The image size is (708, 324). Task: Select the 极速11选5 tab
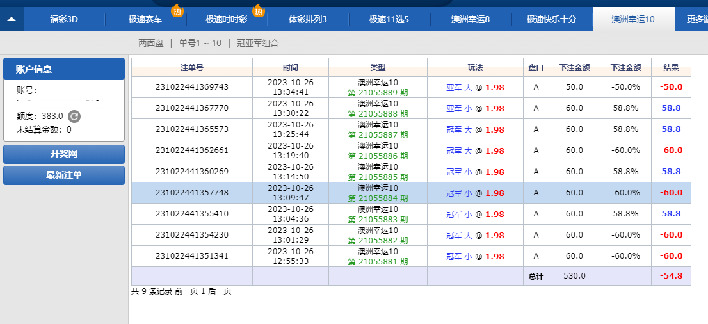pos(389,19)
